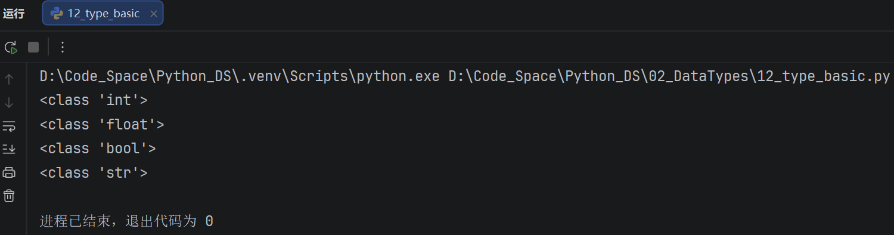Open the three-dot more actions menu
The height and width of the screenshot is (235, 894).
click(63, 47)
